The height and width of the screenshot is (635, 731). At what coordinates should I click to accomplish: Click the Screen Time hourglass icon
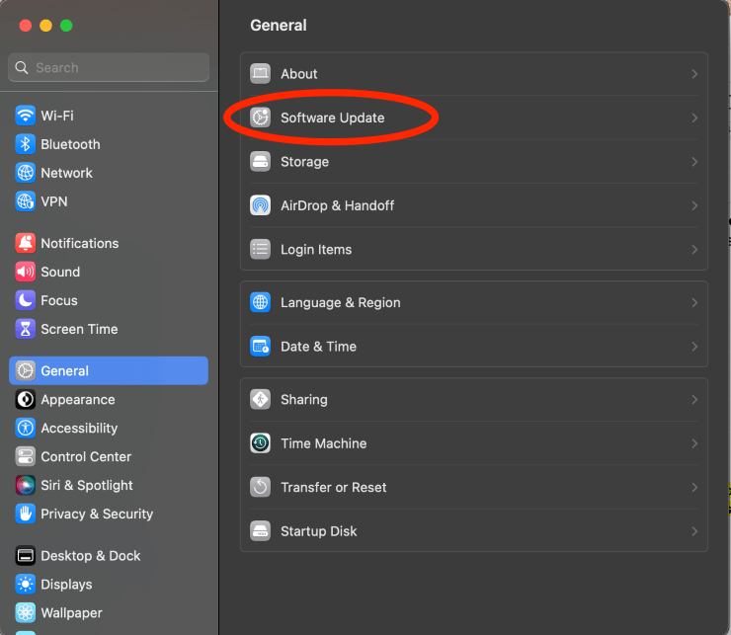point(25,329)
